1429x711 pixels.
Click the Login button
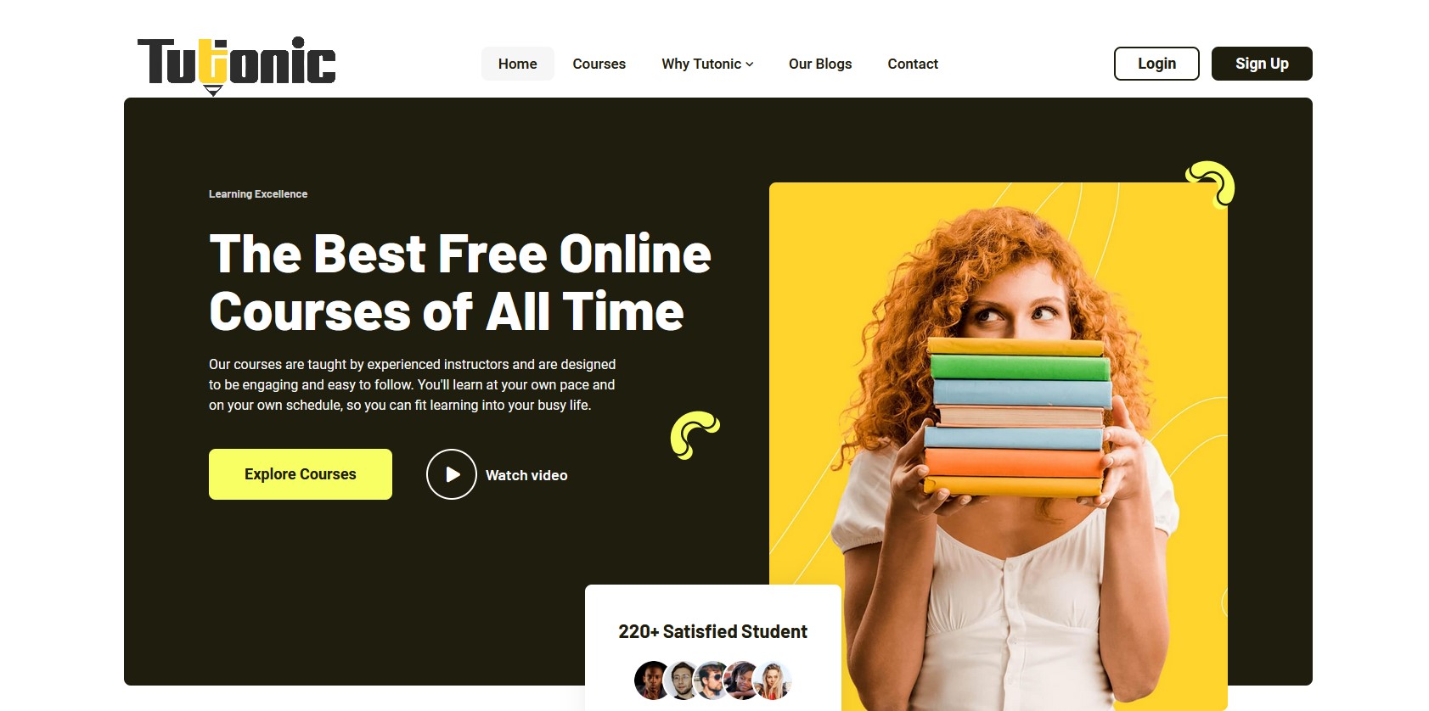click(1156, 64)
